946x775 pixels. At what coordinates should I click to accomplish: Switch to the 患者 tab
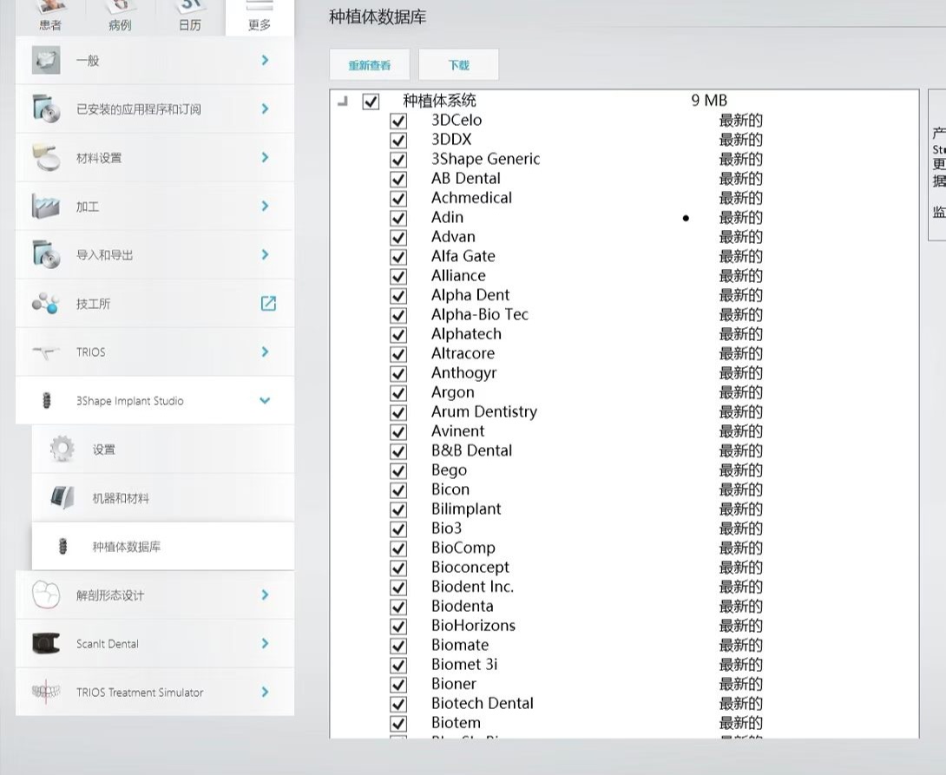[x=50, y=16]
